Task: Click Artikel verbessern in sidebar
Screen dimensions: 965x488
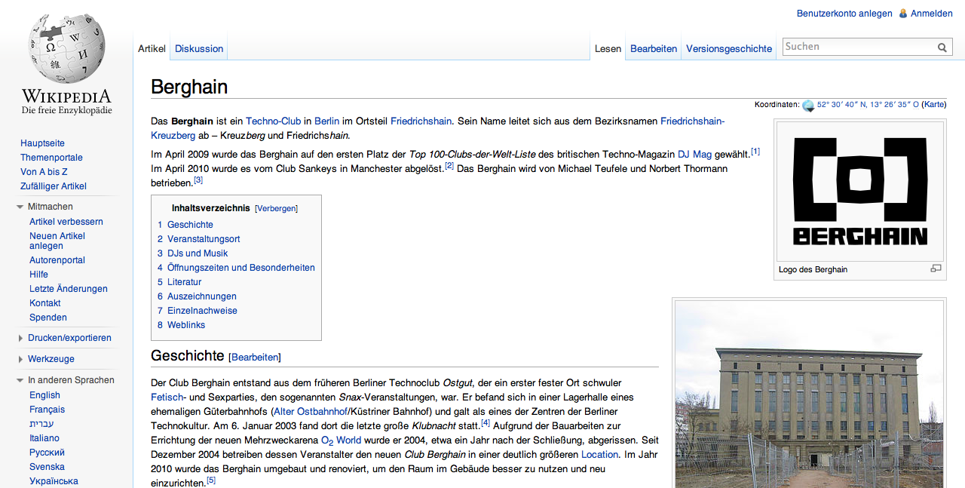Action: click(66, 222)
